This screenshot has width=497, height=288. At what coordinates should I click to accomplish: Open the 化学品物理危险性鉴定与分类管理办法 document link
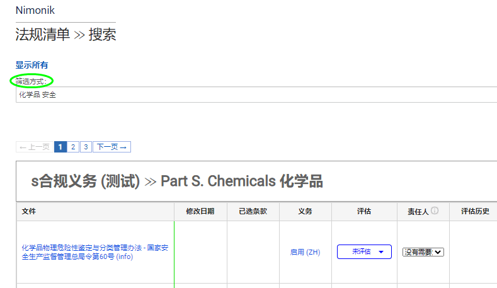point(94,252)
